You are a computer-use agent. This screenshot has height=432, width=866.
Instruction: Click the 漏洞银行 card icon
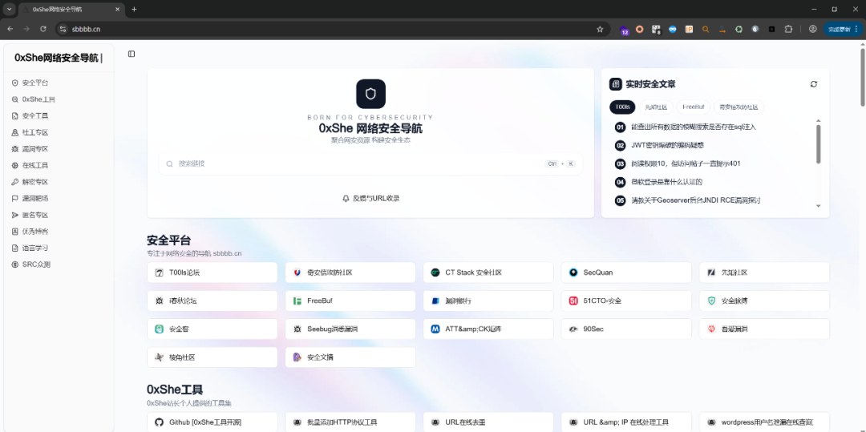(x=435, y=301)
